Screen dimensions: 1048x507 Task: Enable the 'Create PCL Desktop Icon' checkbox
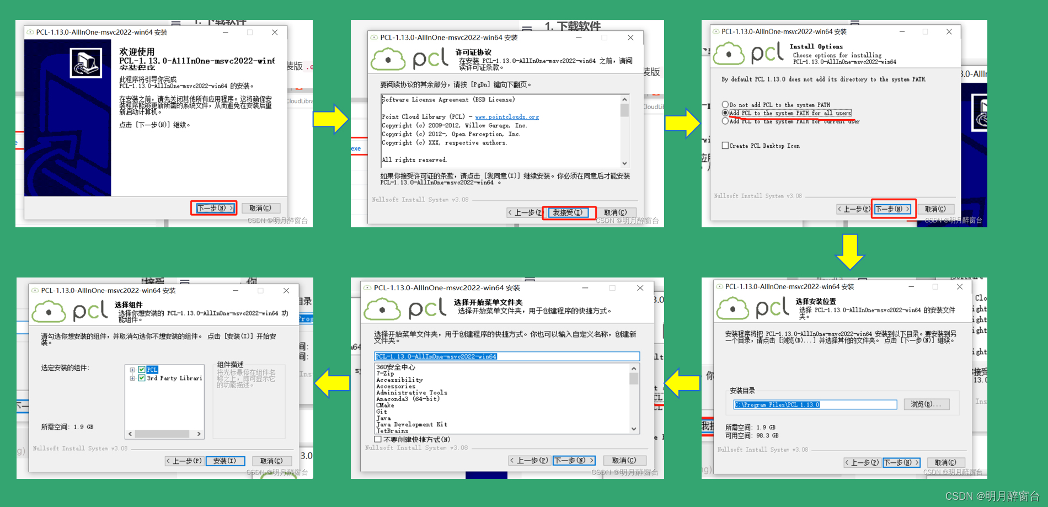(x=725, y=146)
